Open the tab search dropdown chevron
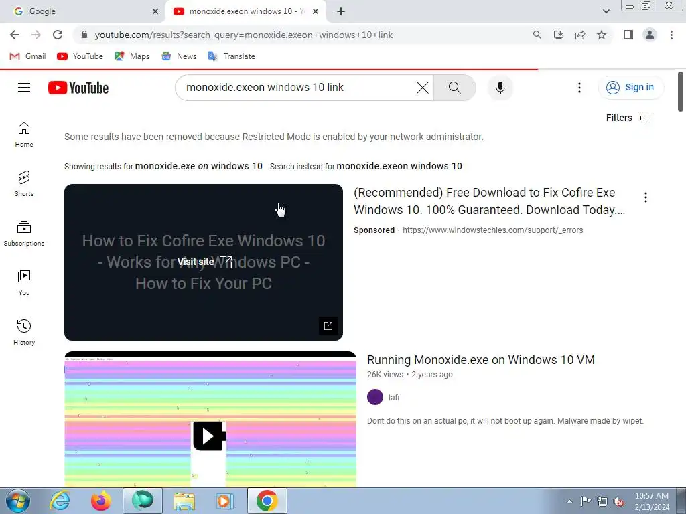This screenshot has width=686, height=514. [606, 11]
